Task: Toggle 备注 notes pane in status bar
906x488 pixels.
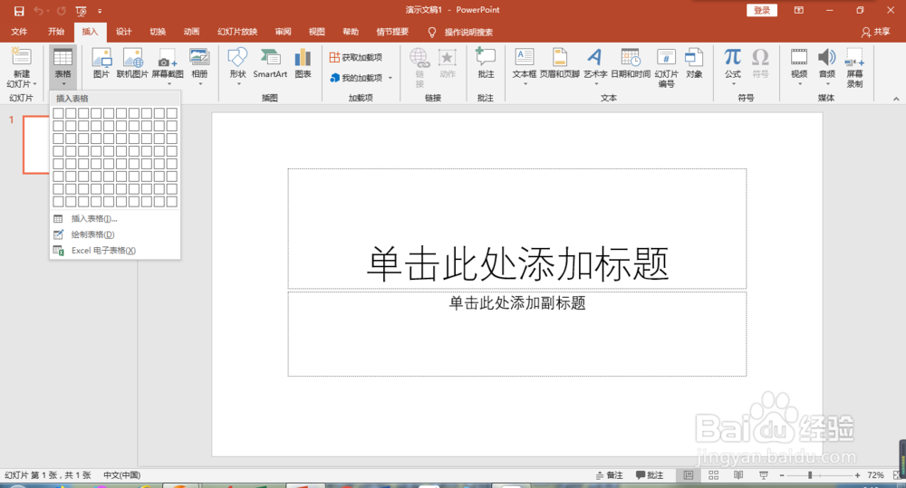Action: tap(610, 475)
